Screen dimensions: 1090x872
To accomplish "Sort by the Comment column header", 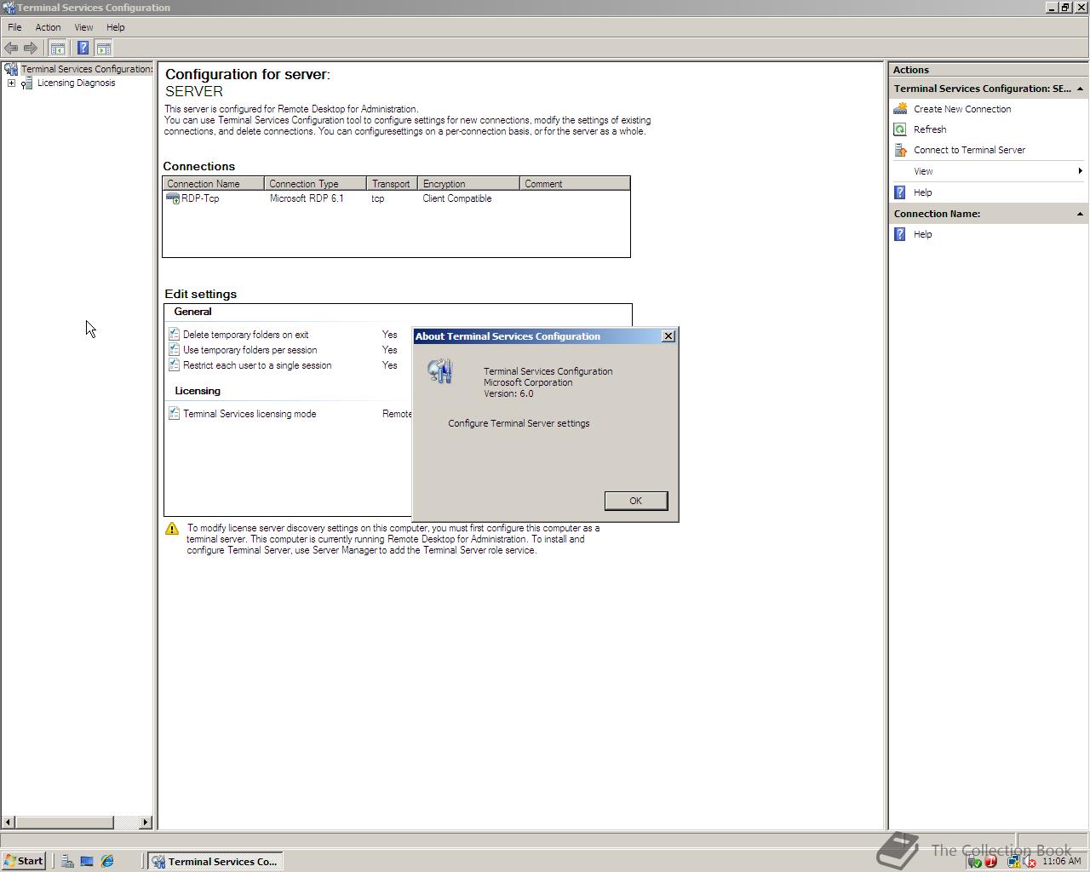I will tap(575, 184).
